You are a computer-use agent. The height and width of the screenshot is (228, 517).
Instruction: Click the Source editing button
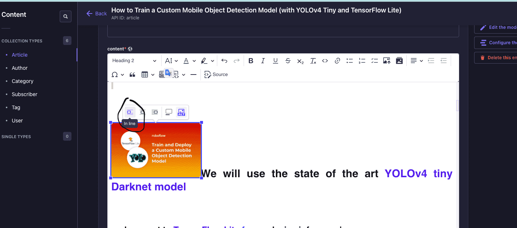(x=216, y=75)
